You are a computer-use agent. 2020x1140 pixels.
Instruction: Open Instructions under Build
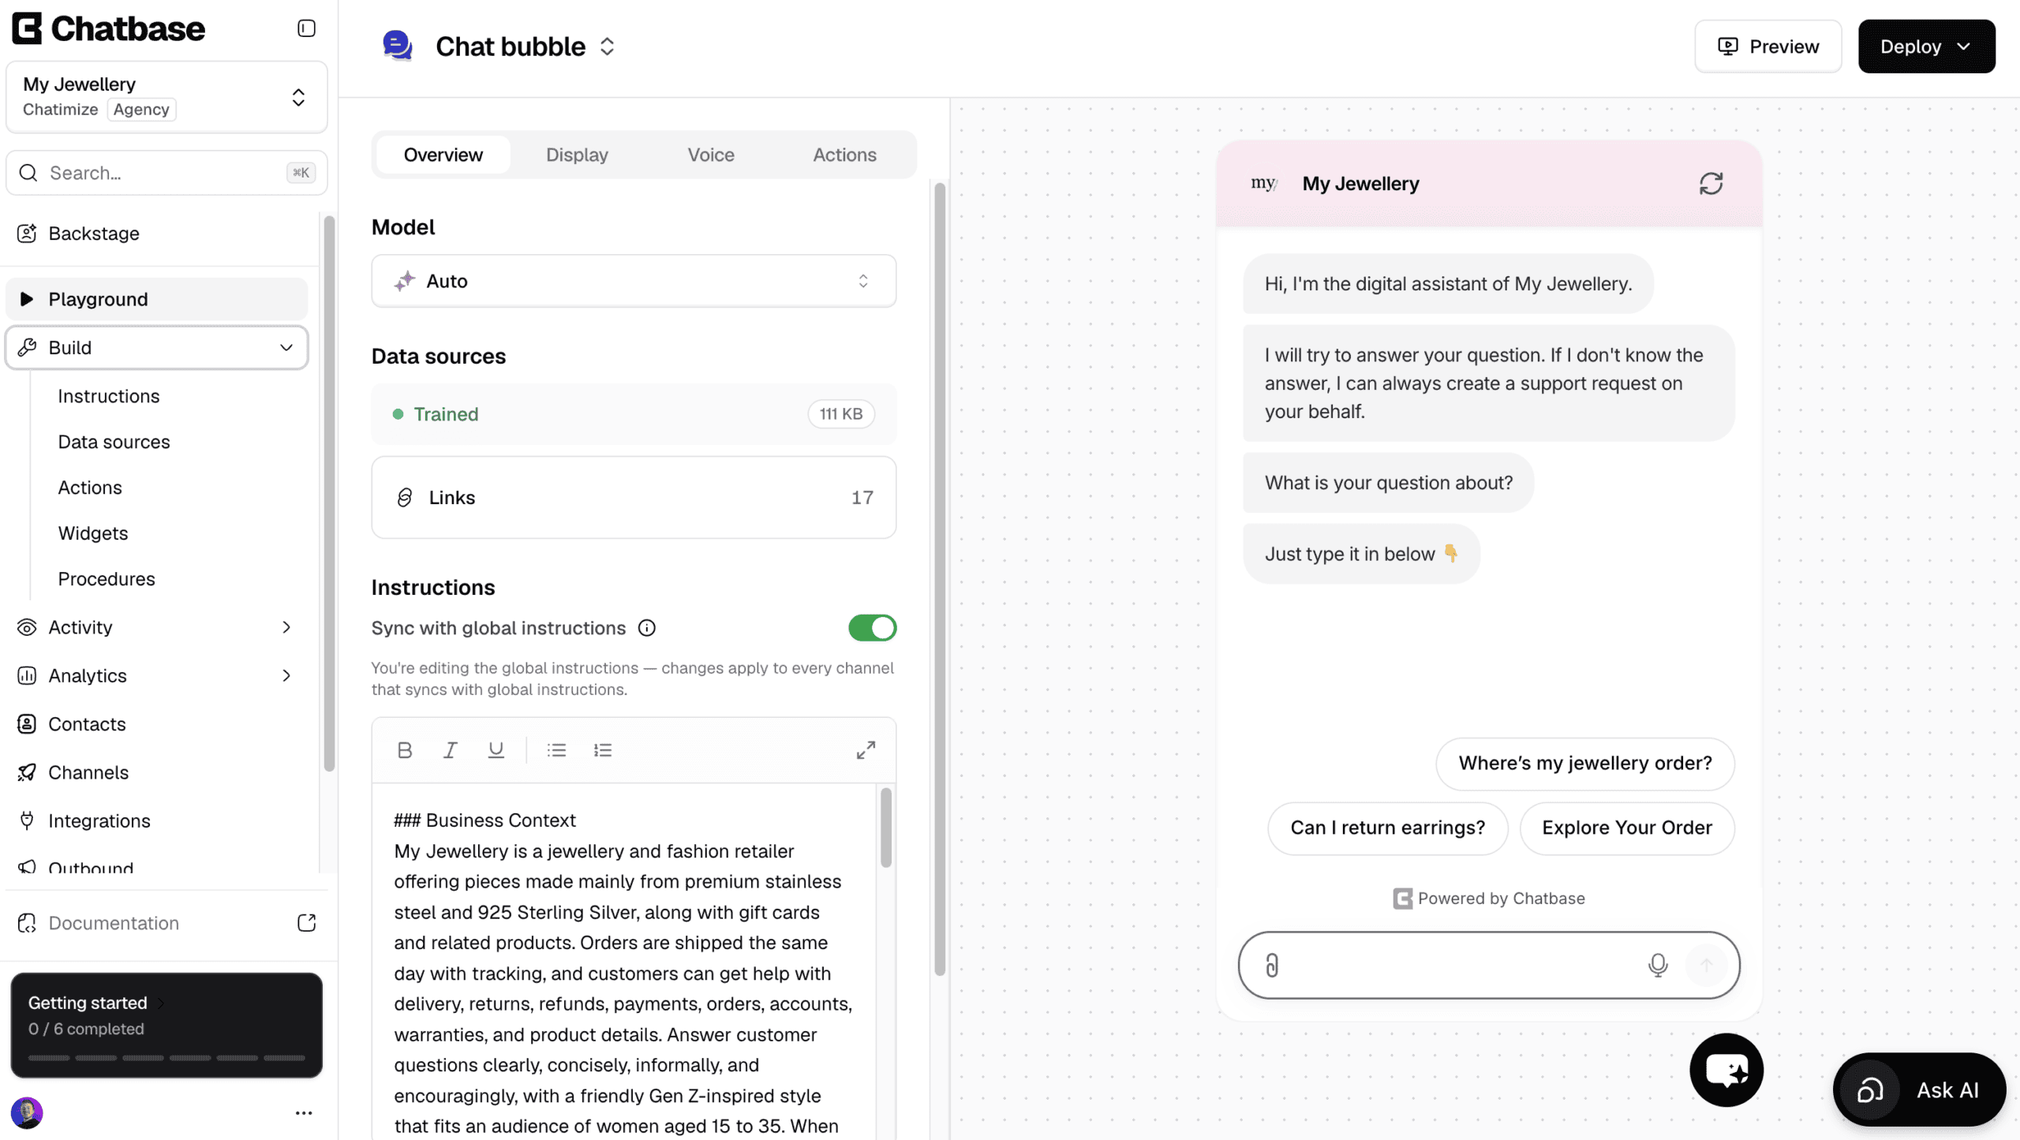click(x=109, y=396)
